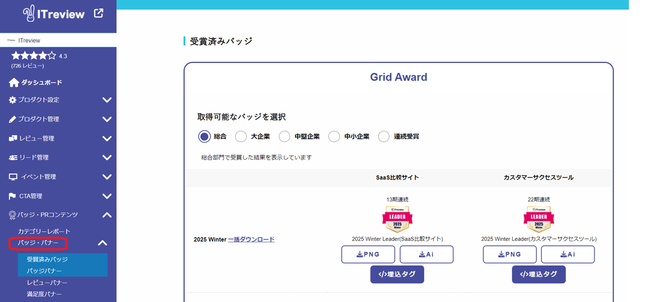Image resolution: width=645 pixels, height=302 pixels.
Task: Expand the CTA管理 dropdown arrow
Action: (x=106, y=196)
